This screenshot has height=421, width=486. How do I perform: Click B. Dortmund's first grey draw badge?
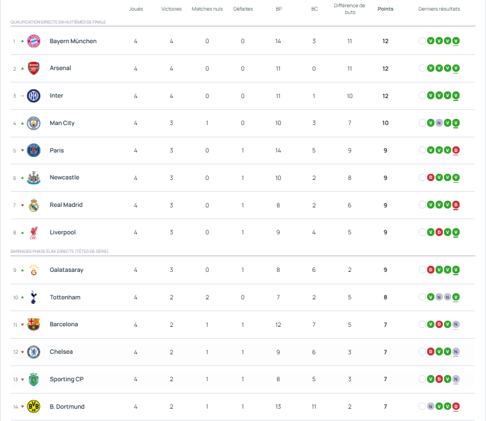click(x=431, y=406)
